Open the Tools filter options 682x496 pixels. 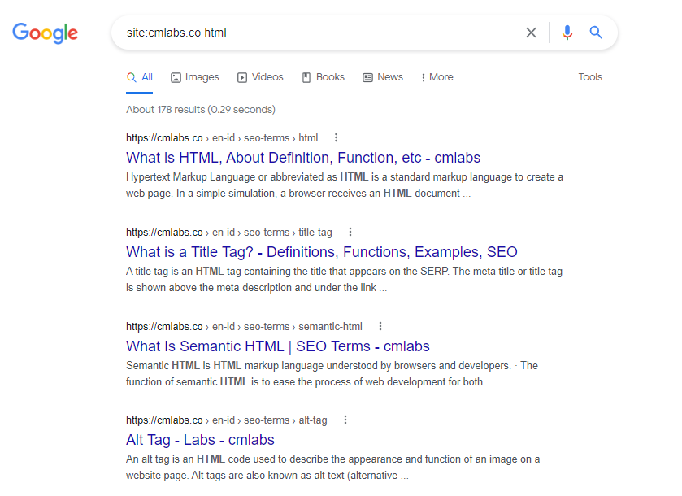click(590, 77)
